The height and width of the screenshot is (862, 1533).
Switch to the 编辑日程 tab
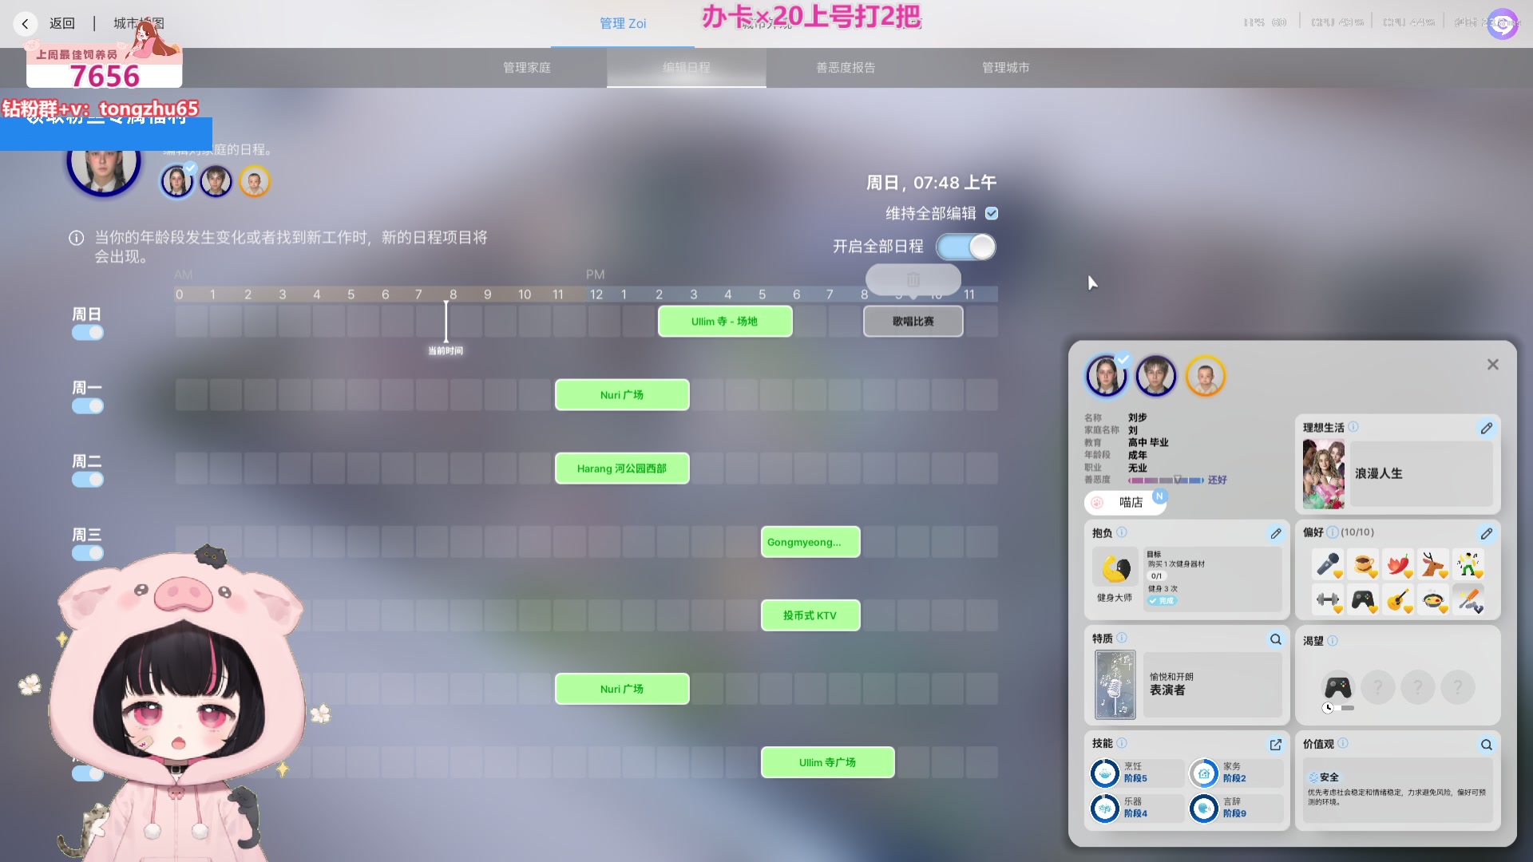pos(687,68)
